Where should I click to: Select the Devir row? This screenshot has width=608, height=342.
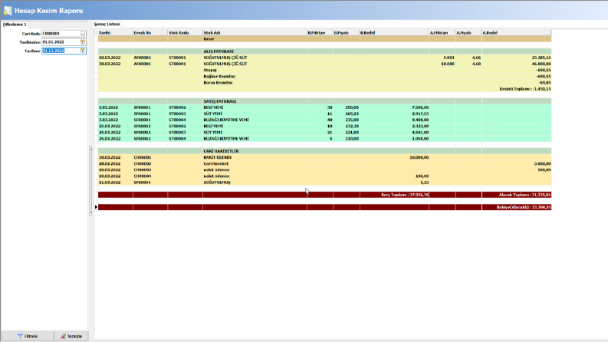pyautogui.click(x=324, y=39)
